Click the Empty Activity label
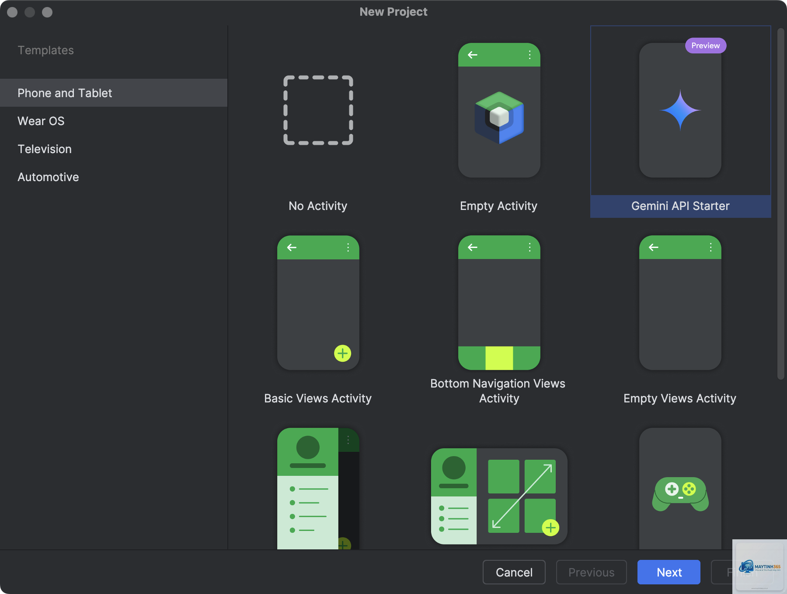Screen dimensions: 787x594 tap(498, 206)
